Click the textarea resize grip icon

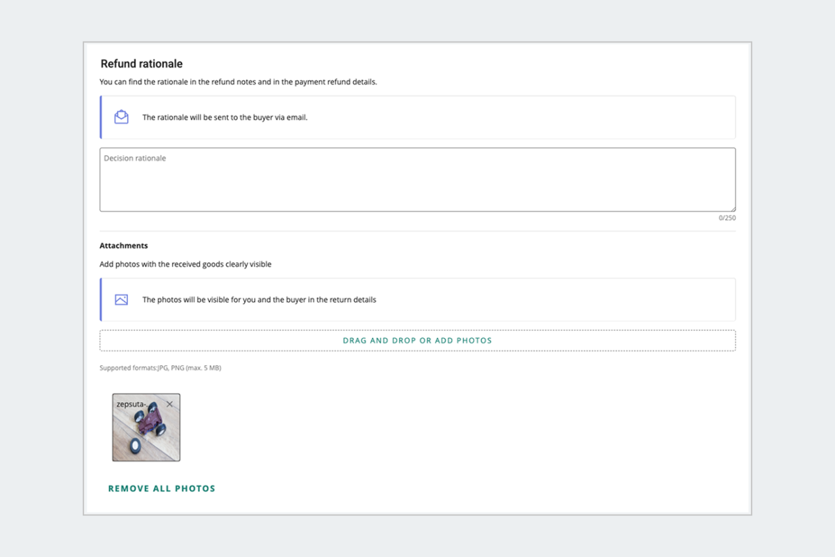733,208
